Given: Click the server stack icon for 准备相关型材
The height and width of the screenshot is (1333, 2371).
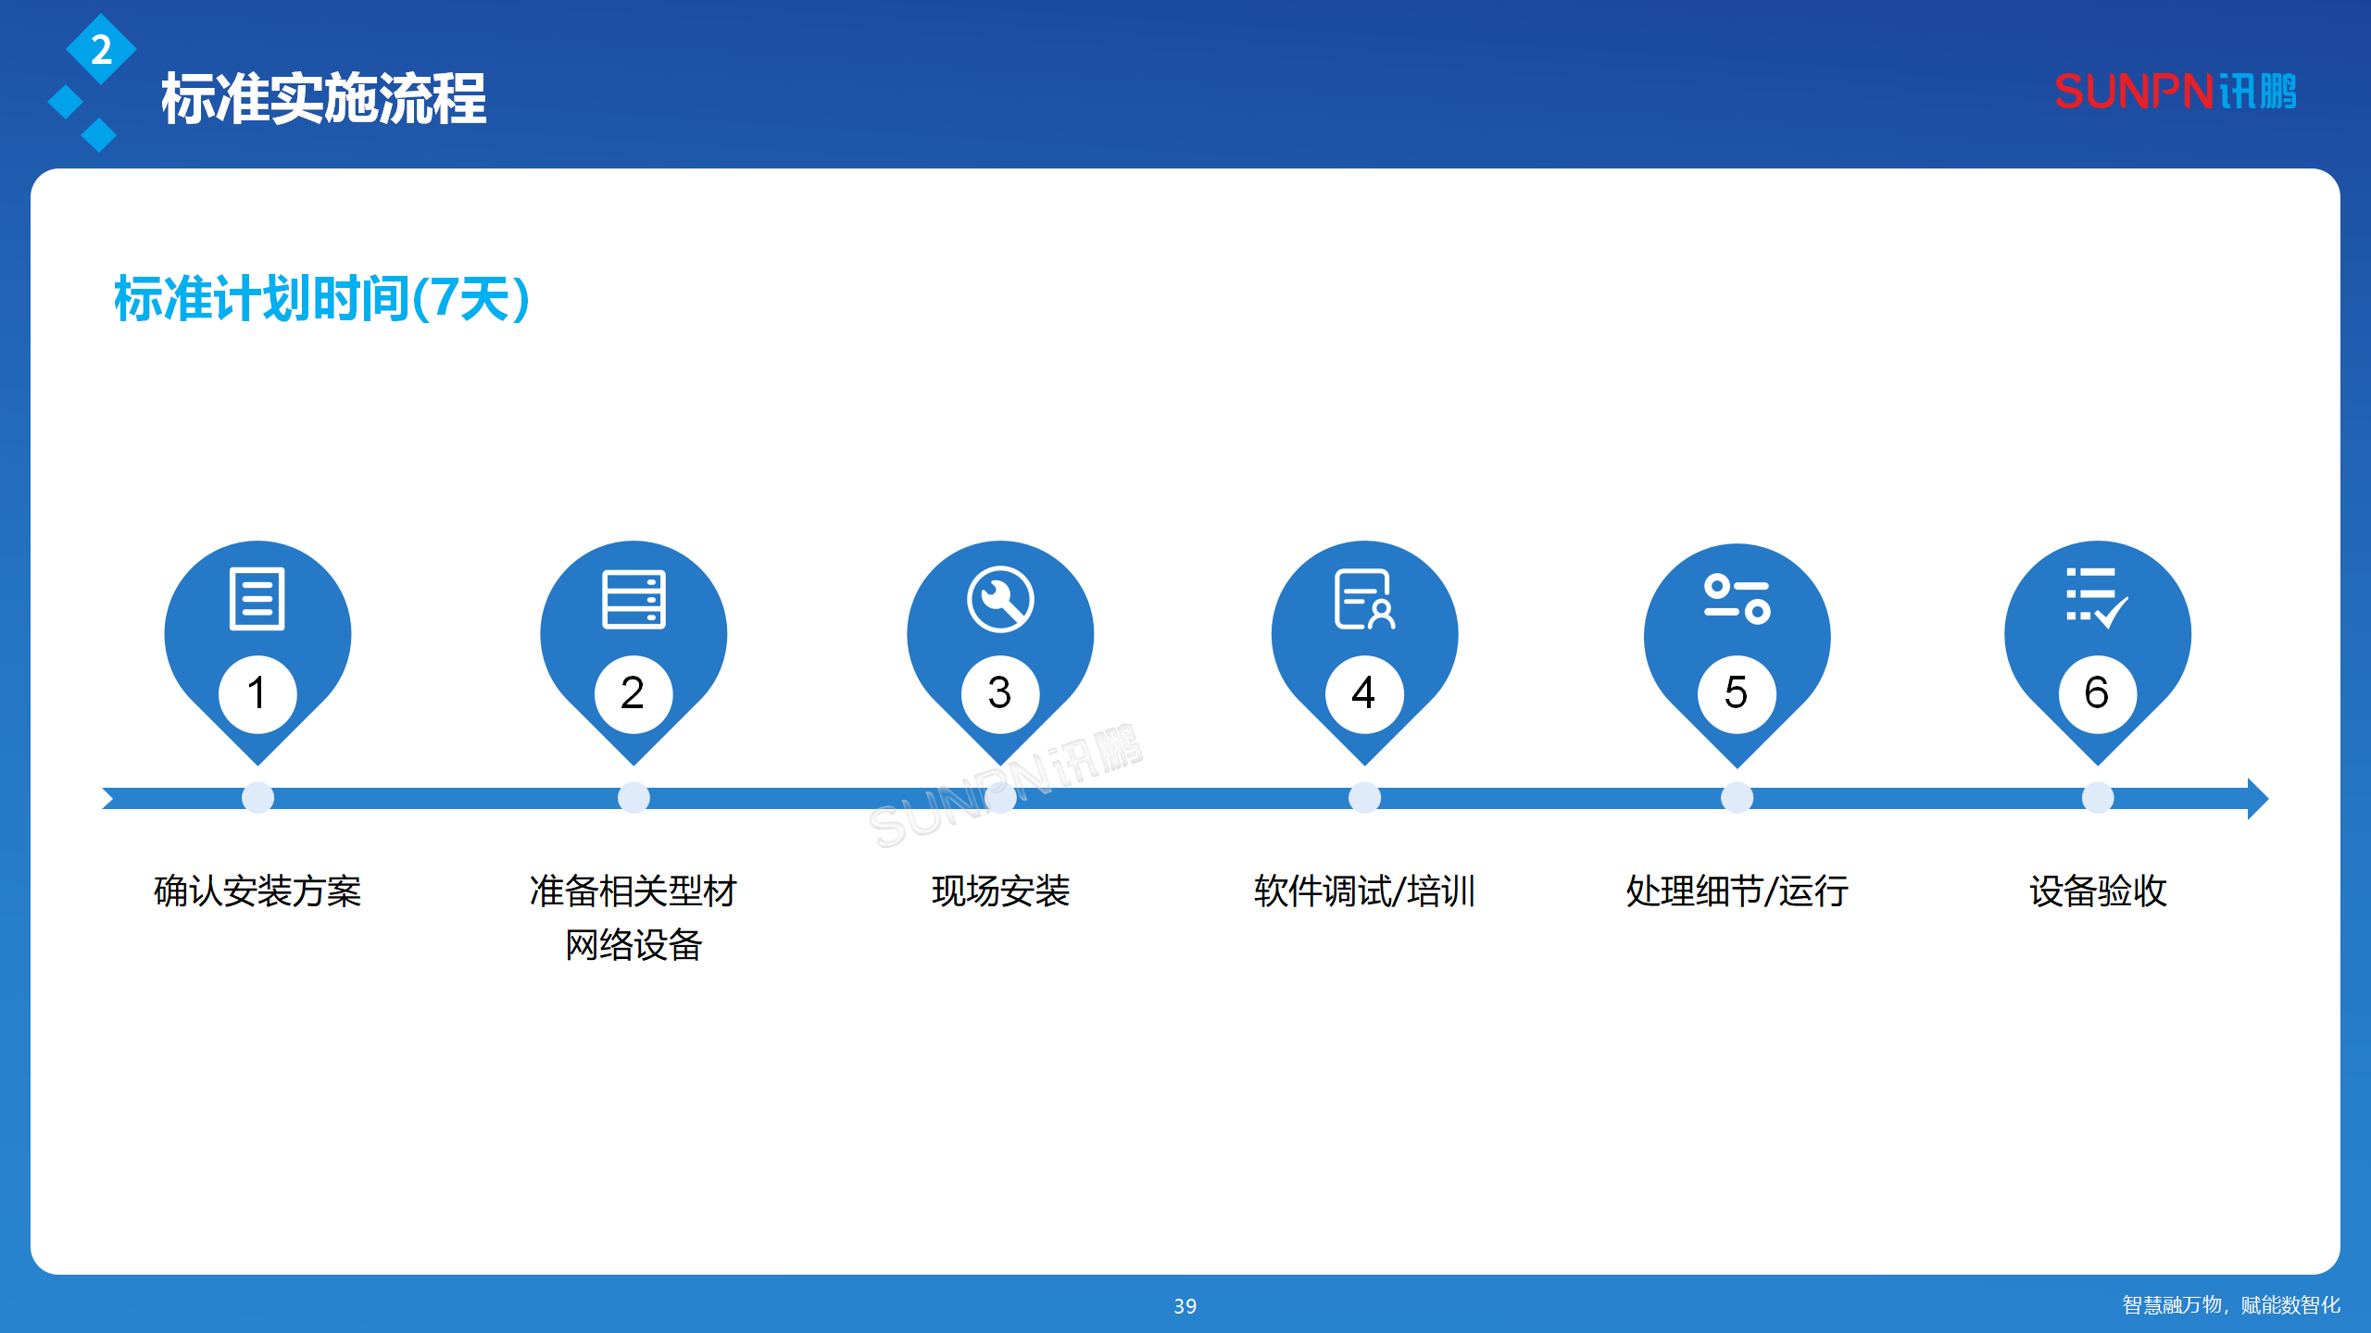Looking at the screenshot, I should [x=634, y=600].
